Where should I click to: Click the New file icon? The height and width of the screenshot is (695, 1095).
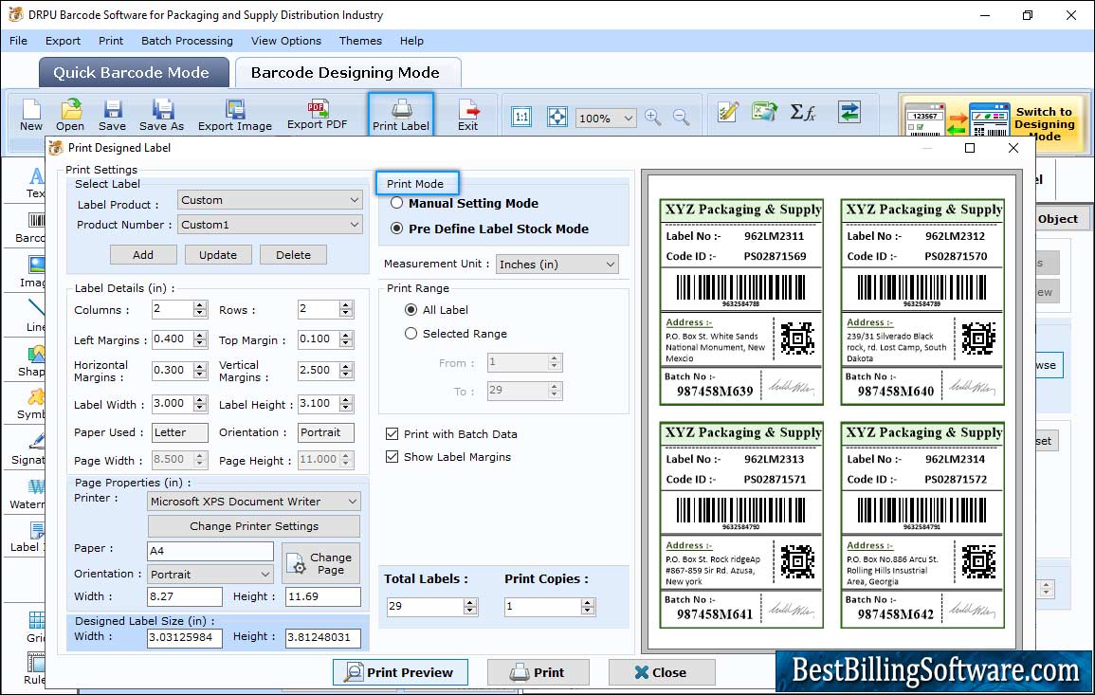pyautogui.click(x=30, y=116)
